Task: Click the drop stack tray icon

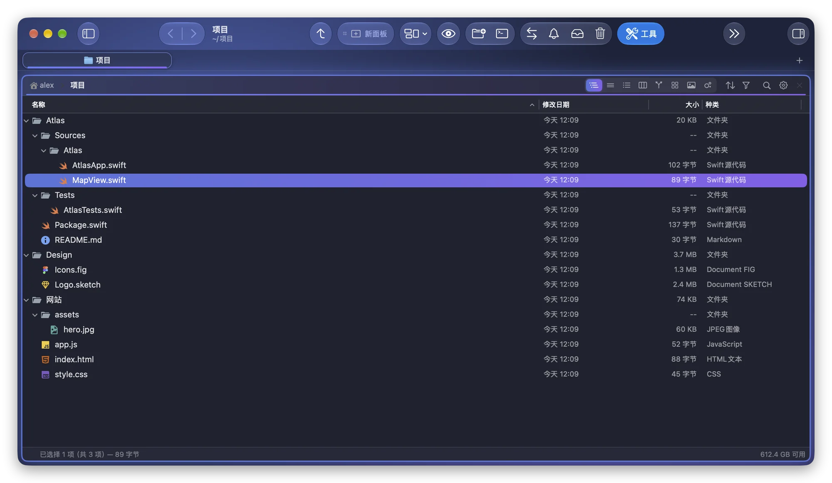Action: [577, 34]
